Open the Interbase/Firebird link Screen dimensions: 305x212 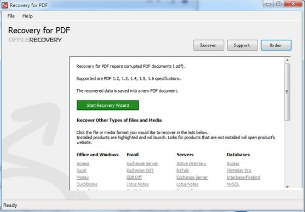pyautogui.click(x=243, y=177)
